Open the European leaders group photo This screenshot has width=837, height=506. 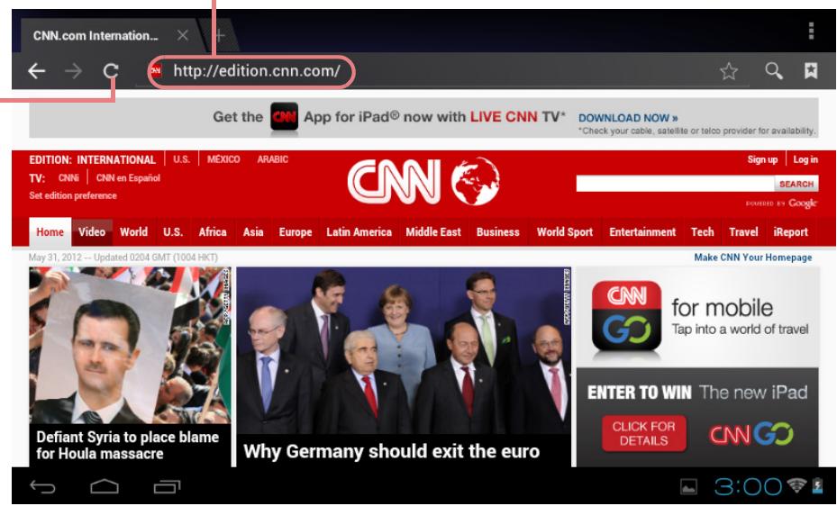[404, 351]
